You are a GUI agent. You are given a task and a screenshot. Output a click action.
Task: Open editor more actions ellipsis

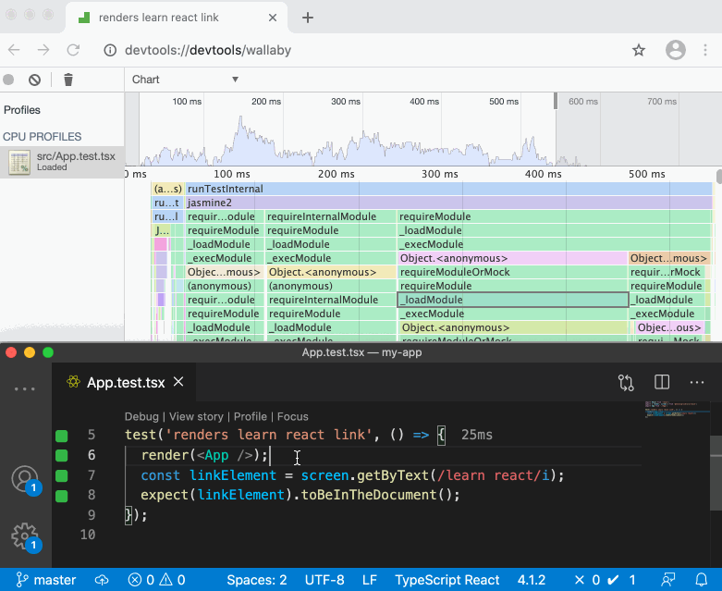click(x=697, y=382)
